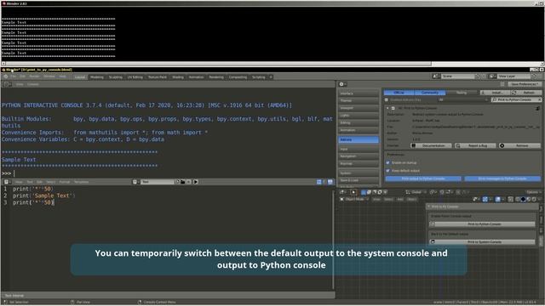Toggle line numbers display icon in text editor
The image size is (545, 306).
(x=318, y=182)
